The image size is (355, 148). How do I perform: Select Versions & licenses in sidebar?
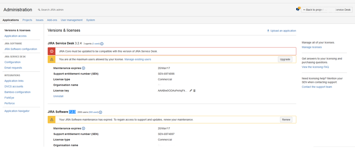click(x=17, y=30)
